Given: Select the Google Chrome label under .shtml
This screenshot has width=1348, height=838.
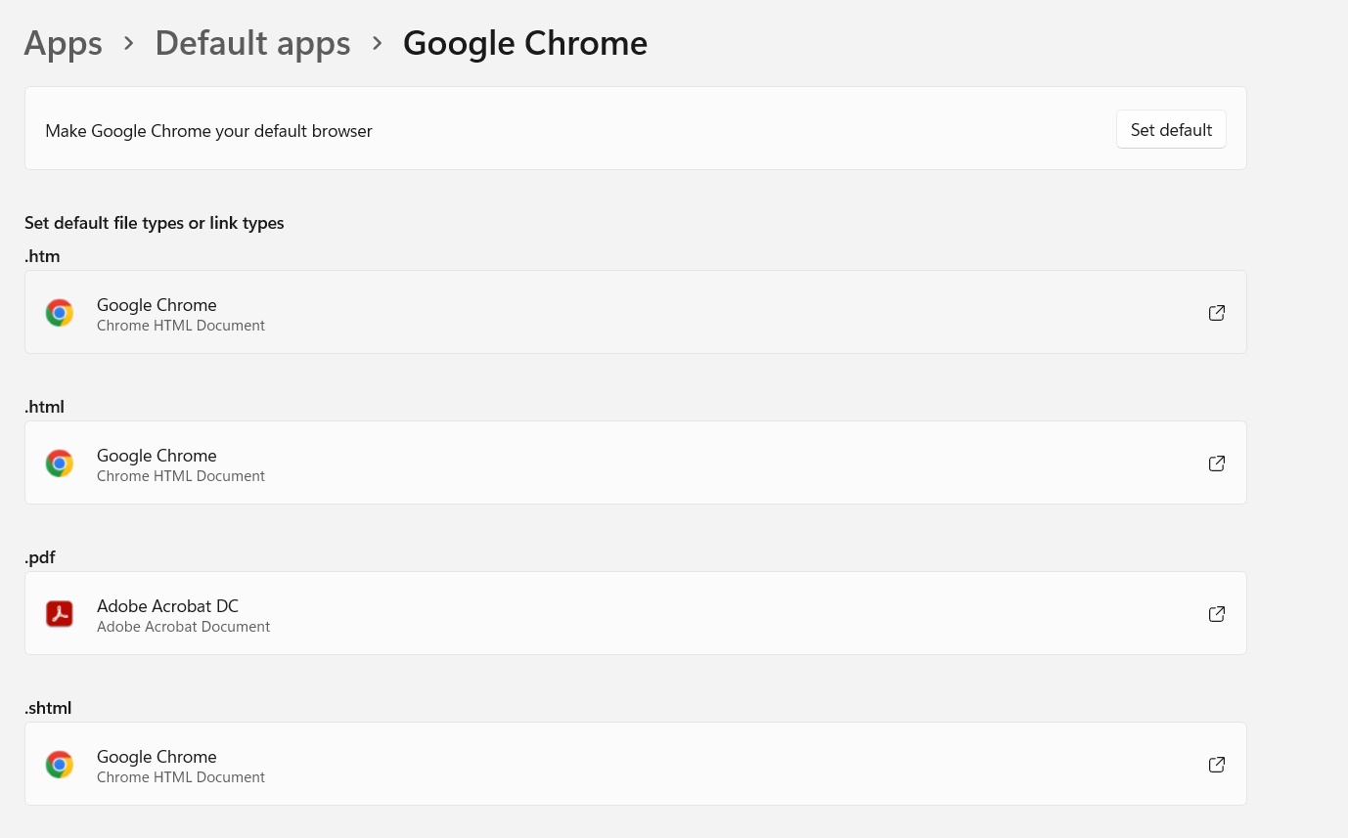Looking at the screenshot, I should click(x=157, y=757).
